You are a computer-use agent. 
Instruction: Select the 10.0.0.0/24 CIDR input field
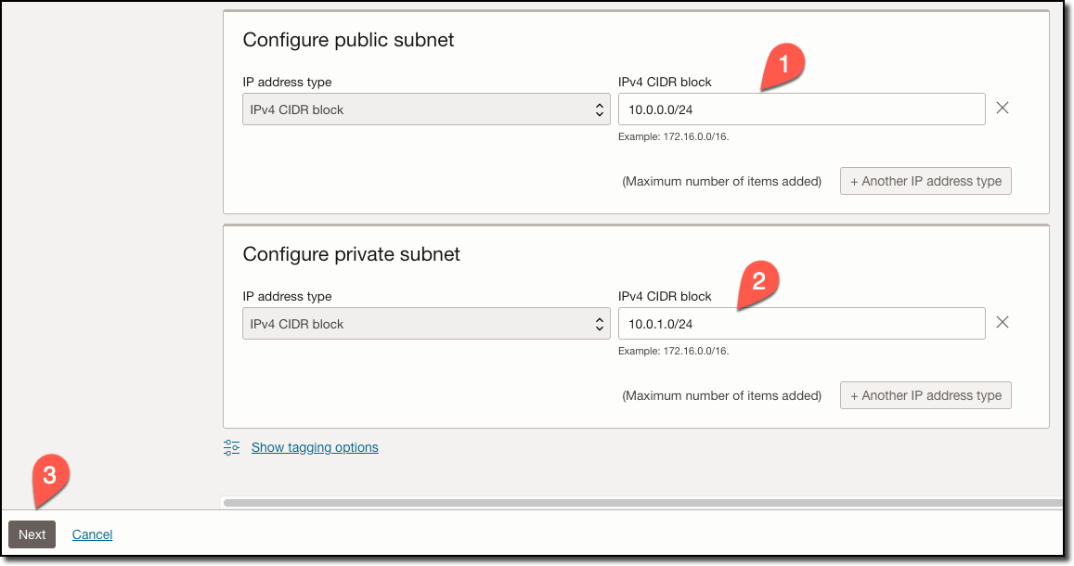801,108
